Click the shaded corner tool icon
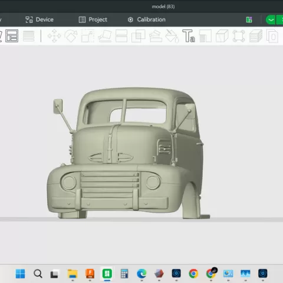Image resolution: width=283 pixels, height=283 pixels. pos(205,36)
